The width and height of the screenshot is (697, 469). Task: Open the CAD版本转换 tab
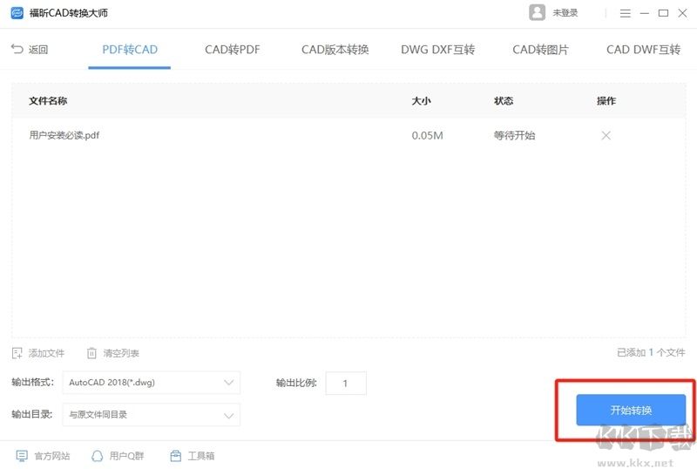pos(335,50)
